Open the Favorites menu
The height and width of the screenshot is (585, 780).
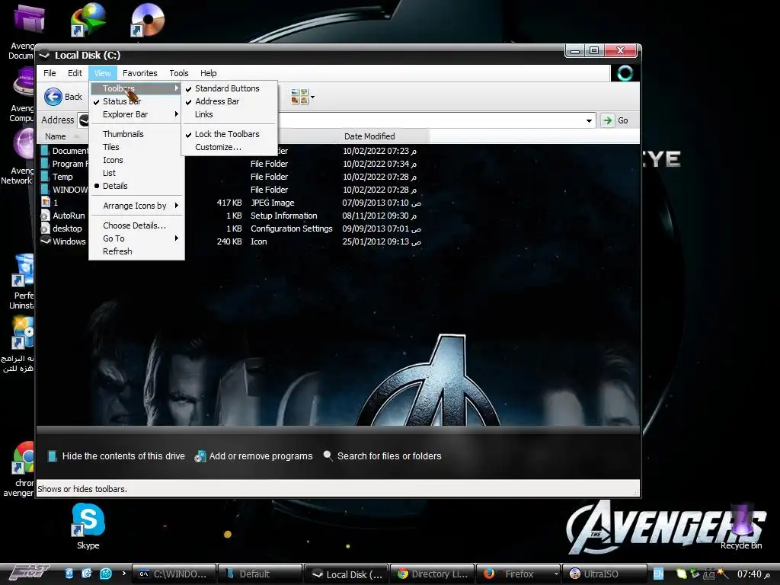[x=140, y=73]
